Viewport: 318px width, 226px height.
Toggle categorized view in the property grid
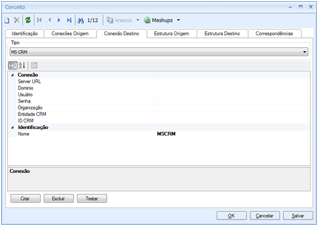13,66
